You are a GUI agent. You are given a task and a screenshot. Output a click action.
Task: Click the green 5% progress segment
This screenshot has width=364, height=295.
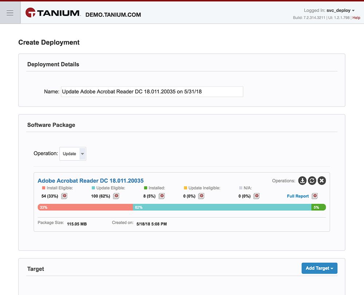pyautogui.click(x=318, y=207)
